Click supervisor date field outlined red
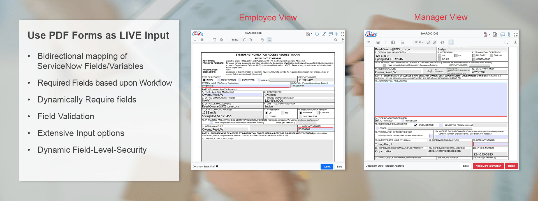538x201 pixels. click(490, 144)
